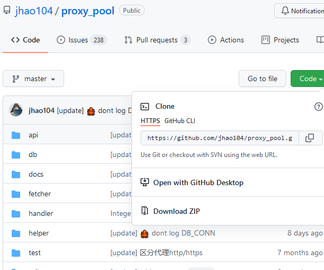Click '7 months ago' timestamp in test row
Image resolution: width=324 pixels, height=270 pixels.
(300, 252)
